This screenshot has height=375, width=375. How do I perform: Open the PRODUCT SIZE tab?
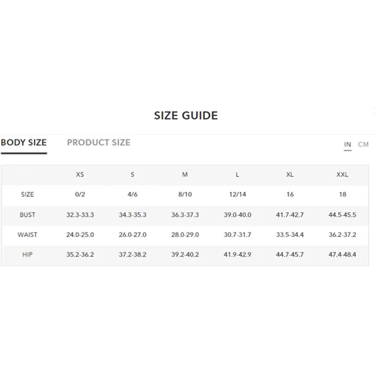click(99, 142)
